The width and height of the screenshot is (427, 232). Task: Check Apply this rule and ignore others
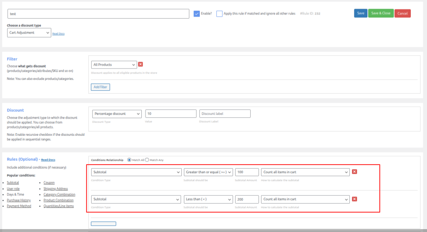coord(219,14)
